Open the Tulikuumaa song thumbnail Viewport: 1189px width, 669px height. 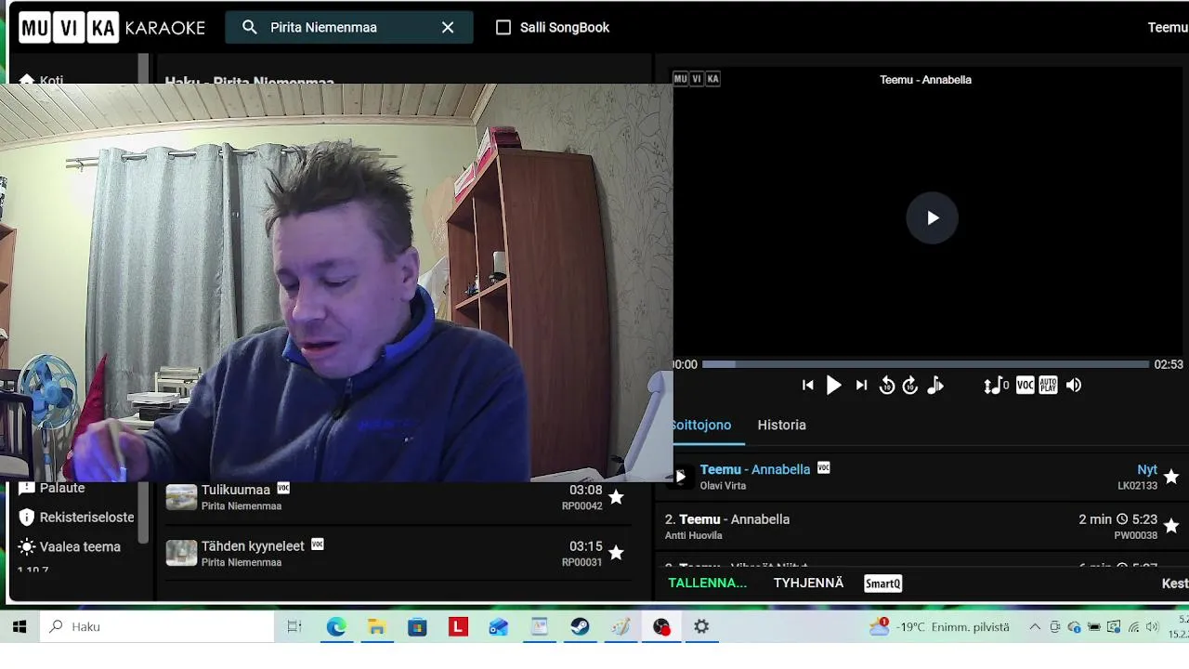[181, 497]
